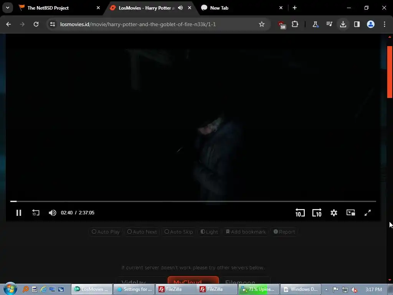Skip forward 10 seconds in video
Screen dimensions: 393x295
317,213
